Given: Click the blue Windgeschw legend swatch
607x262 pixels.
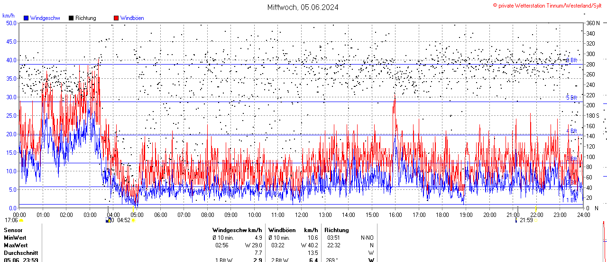Looking at the screenshot, I should pyautogui.click(x=26, y=18).
